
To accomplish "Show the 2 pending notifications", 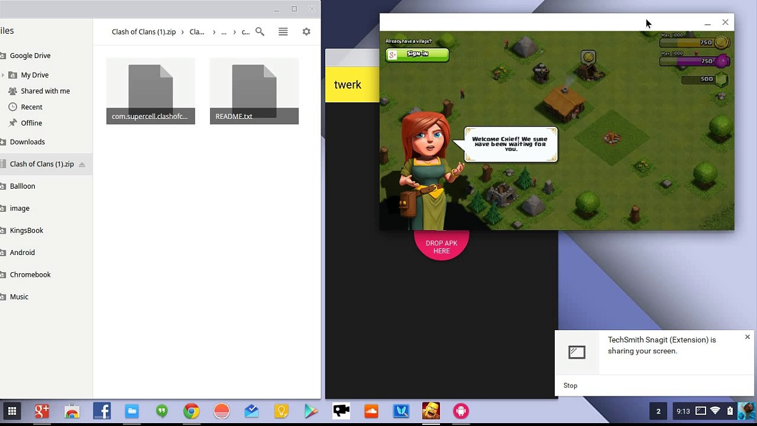I will click(658, 411).
